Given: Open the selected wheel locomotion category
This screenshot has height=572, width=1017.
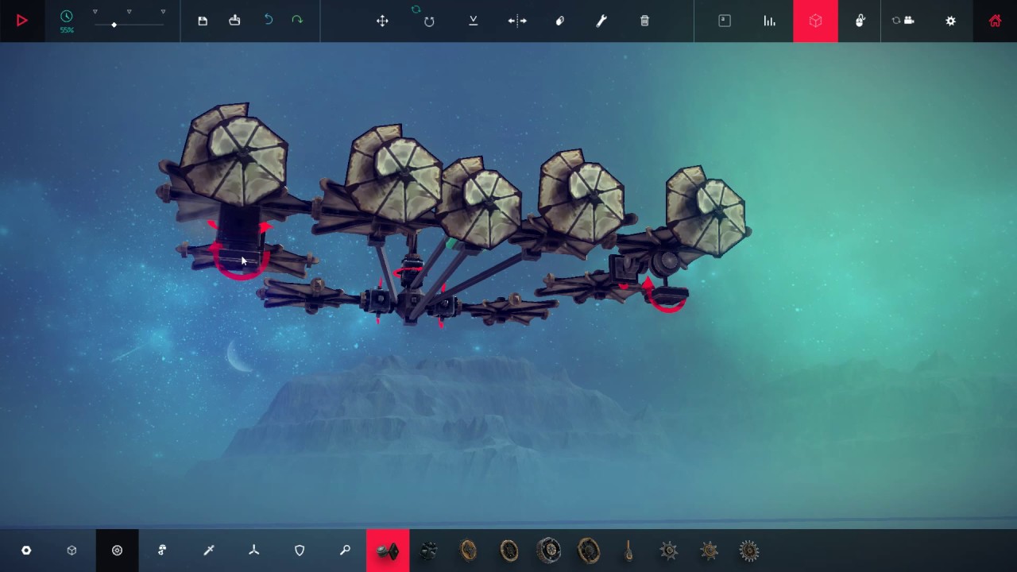Looking at the screenshot, I should click(117, 551).
